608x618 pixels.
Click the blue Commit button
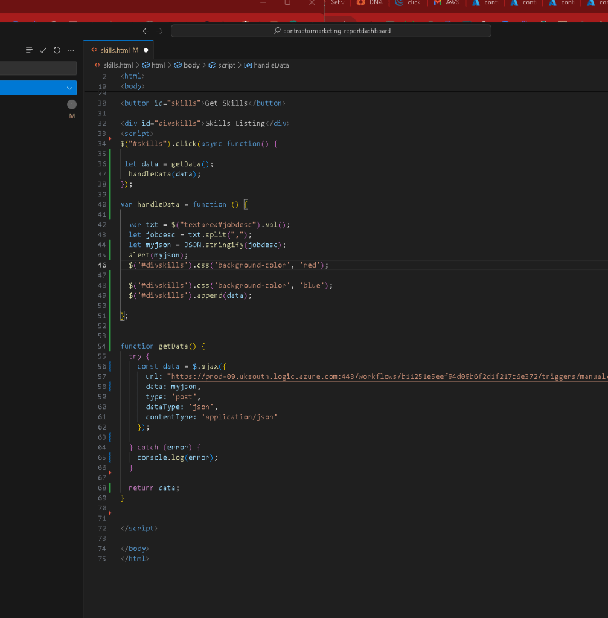pos(31,88)
